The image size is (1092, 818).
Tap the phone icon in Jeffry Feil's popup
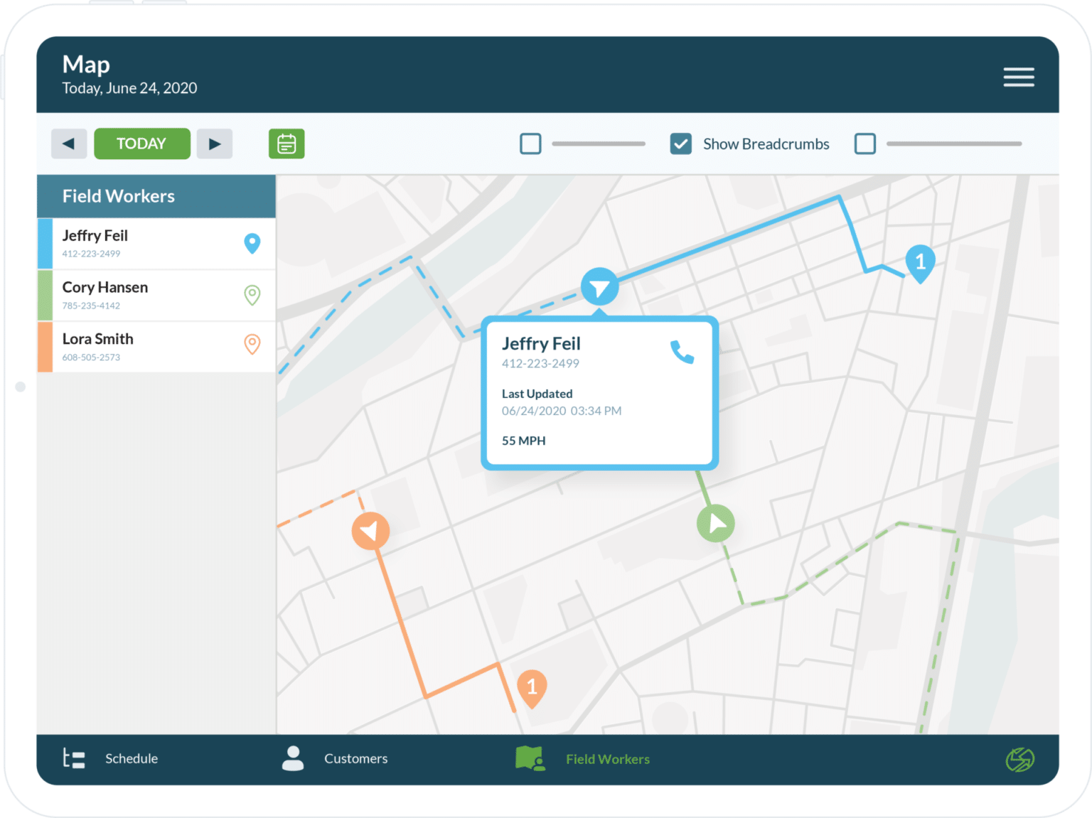(x=682, y=352)
